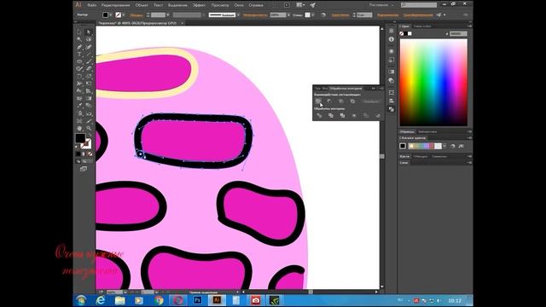Click Minus Front in Pathfinder panel
The image size is (546, 307).
(x=329, y=101)
